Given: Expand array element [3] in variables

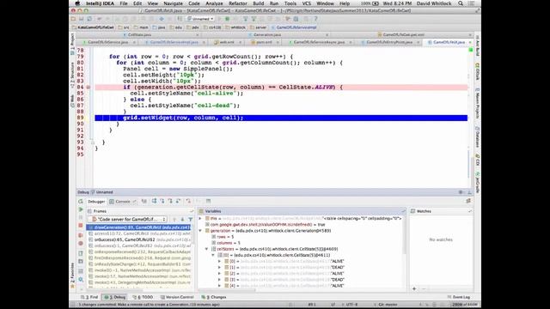Looking at the screenshot, I should click(220, 280).
